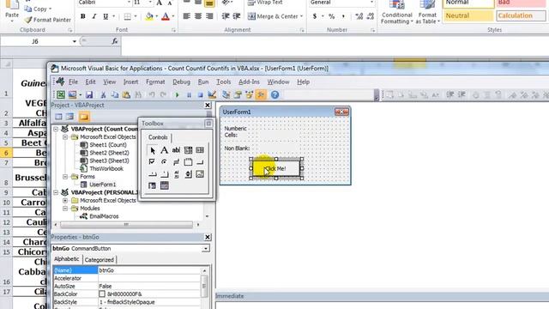Image resolution: width=549 pixels, height=309 pixels.
Task: Toggle Italic formatting in Excel ribbon
Action: click(94, 16)
